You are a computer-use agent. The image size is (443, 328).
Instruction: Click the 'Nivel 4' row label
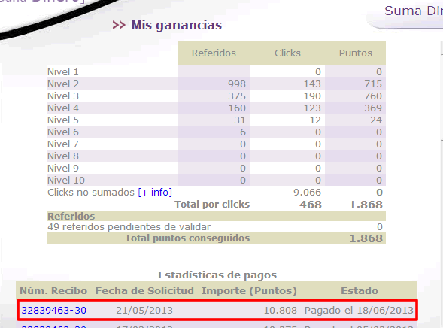click(x=63, y=108)
